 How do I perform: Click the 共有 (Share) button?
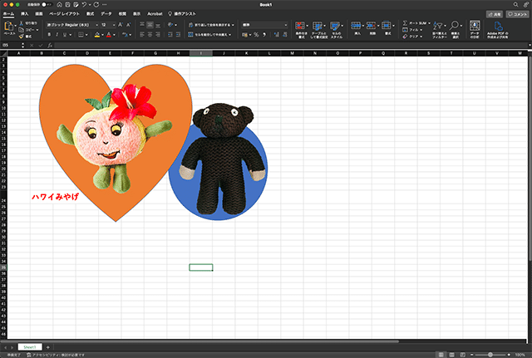pos(495,14)
